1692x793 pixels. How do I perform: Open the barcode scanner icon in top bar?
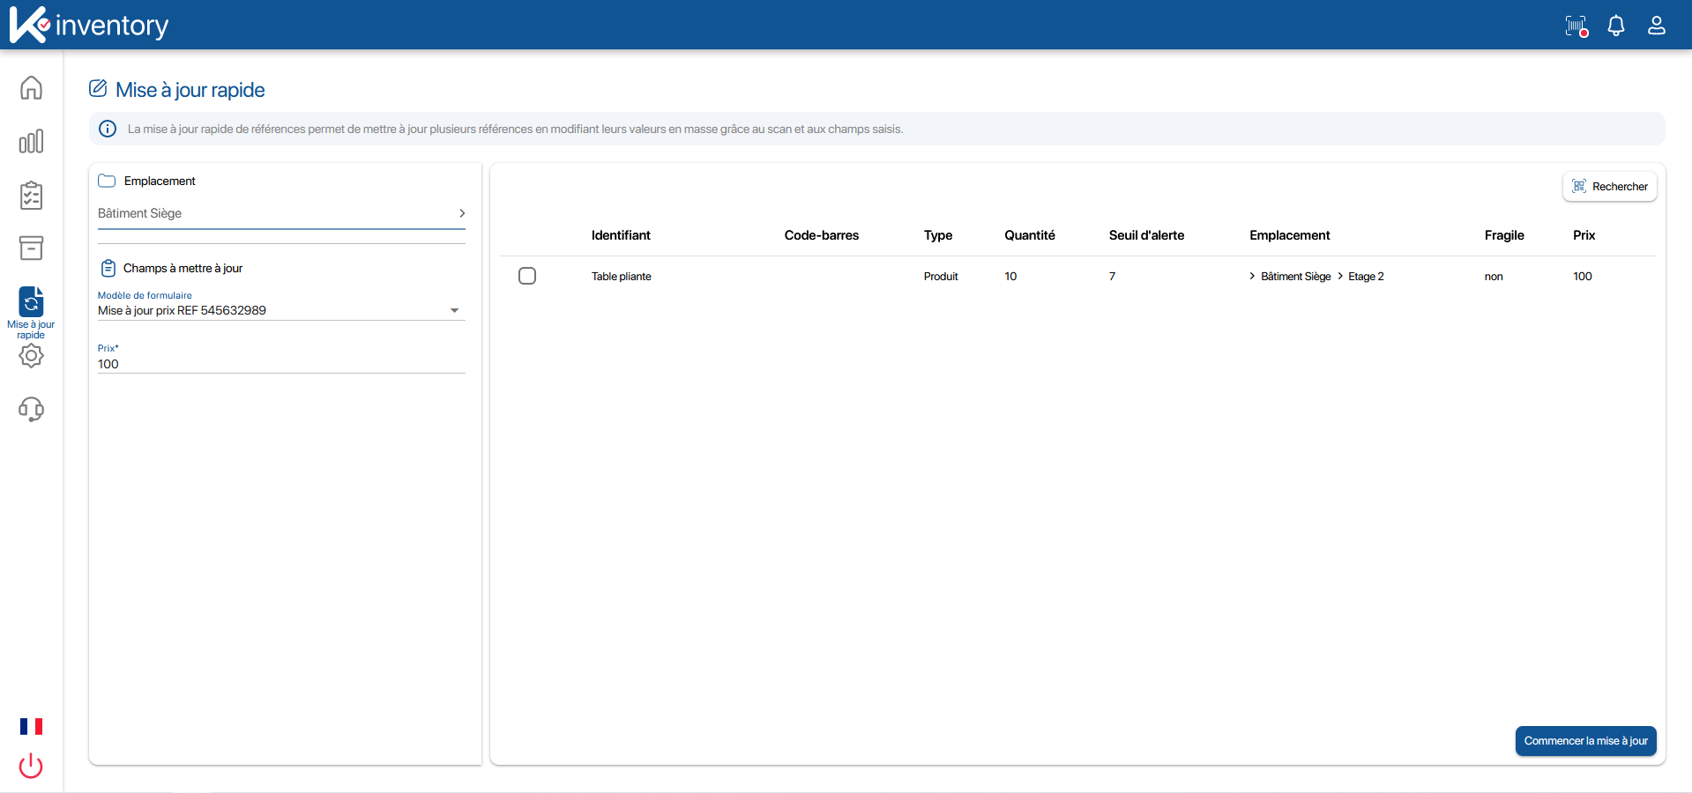coord(1576,26)
